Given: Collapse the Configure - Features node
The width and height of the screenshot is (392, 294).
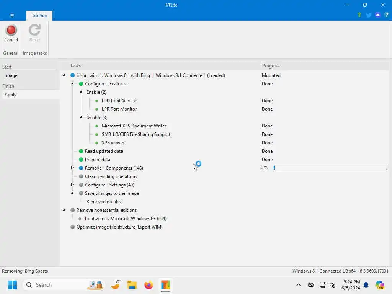Looking at the screenshot, I should 72,83.
